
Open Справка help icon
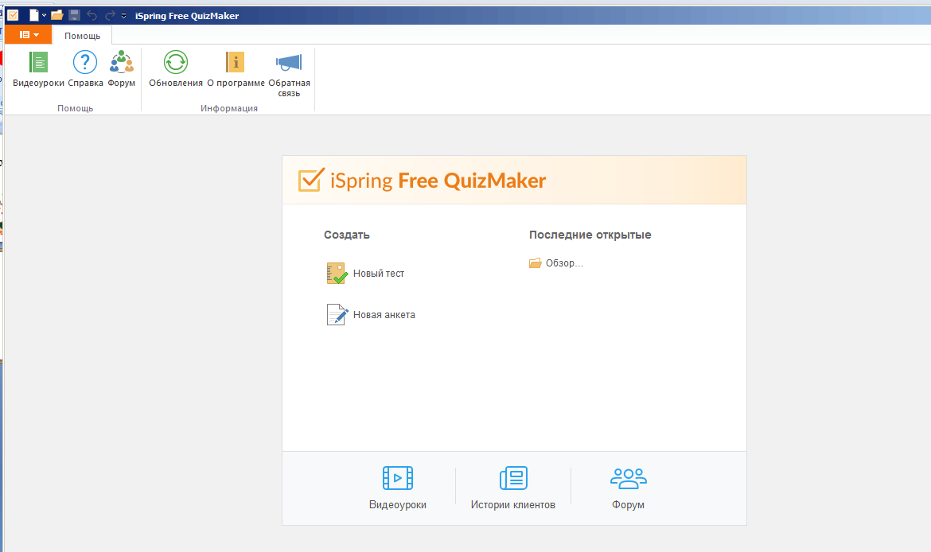(85, 69)
